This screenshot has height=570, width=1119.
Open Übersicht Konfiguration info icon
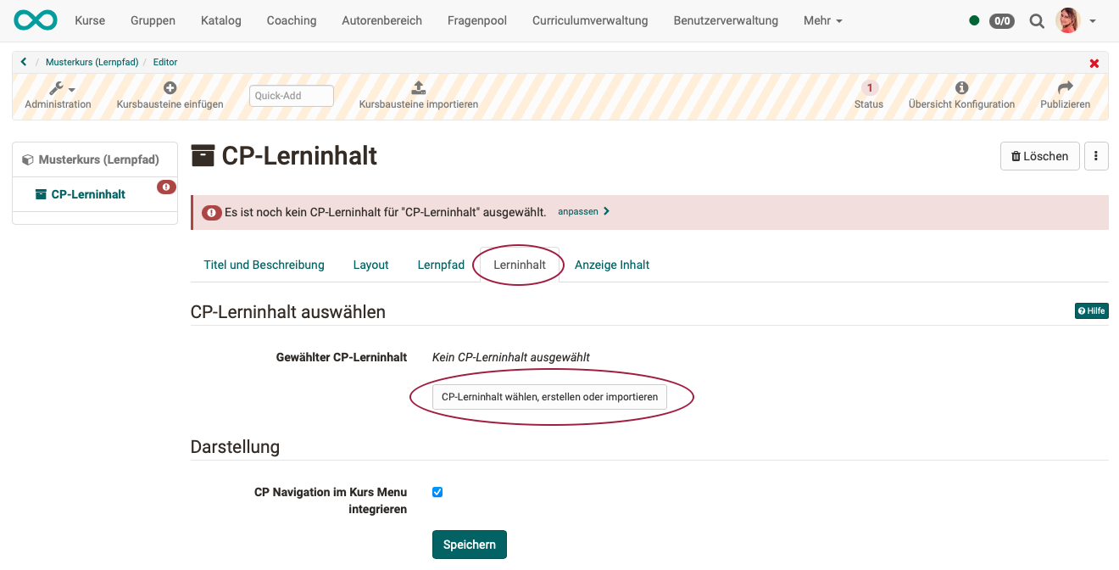pos(961,86)
